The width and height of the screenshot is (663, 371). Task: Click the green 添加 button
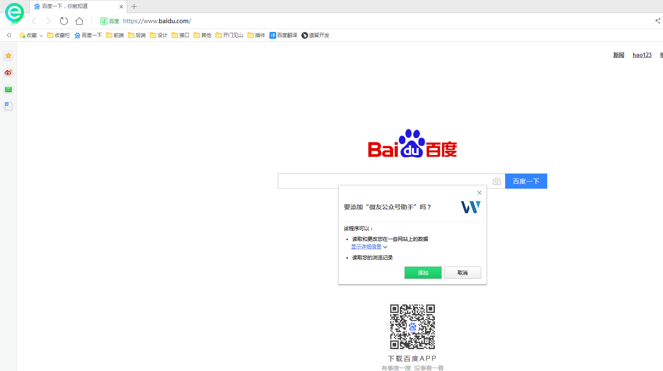[423, 273]
